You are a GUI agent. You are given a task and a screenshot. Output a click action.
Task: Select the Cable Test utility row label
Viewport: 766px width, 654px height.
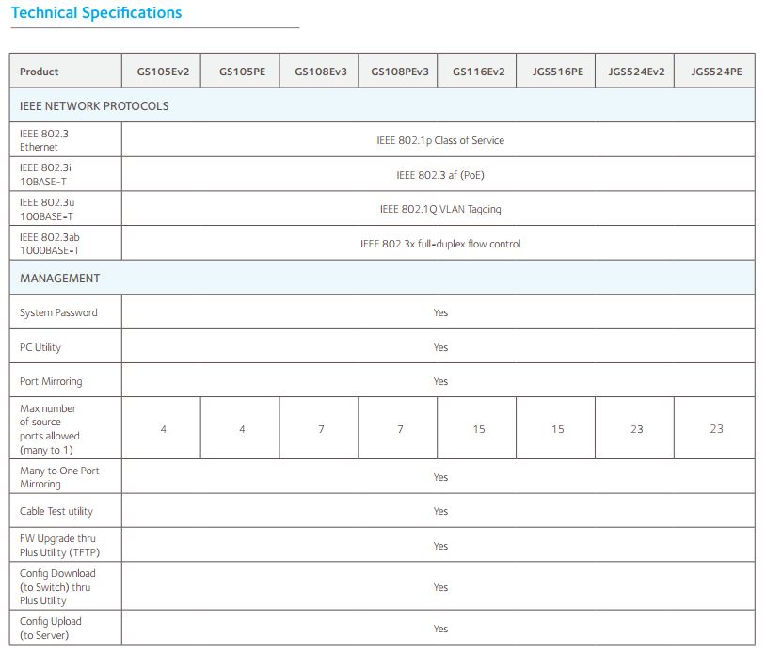pyautogui.click(x=56, y=511)
